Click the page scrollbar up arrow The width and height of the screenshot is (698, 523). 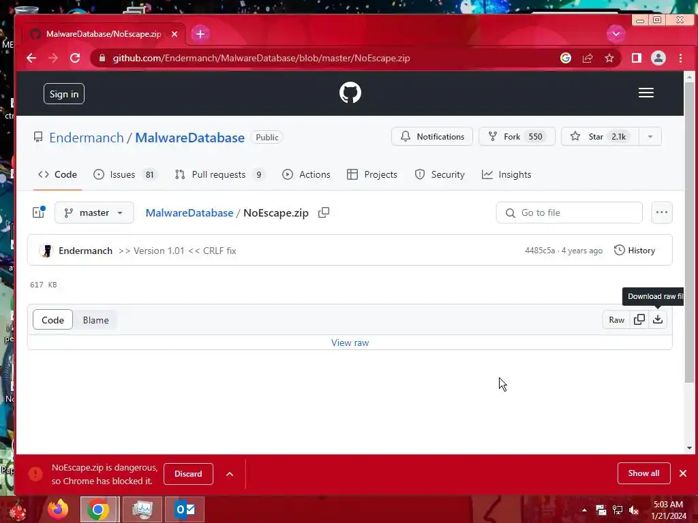click(x=689, y=76)
